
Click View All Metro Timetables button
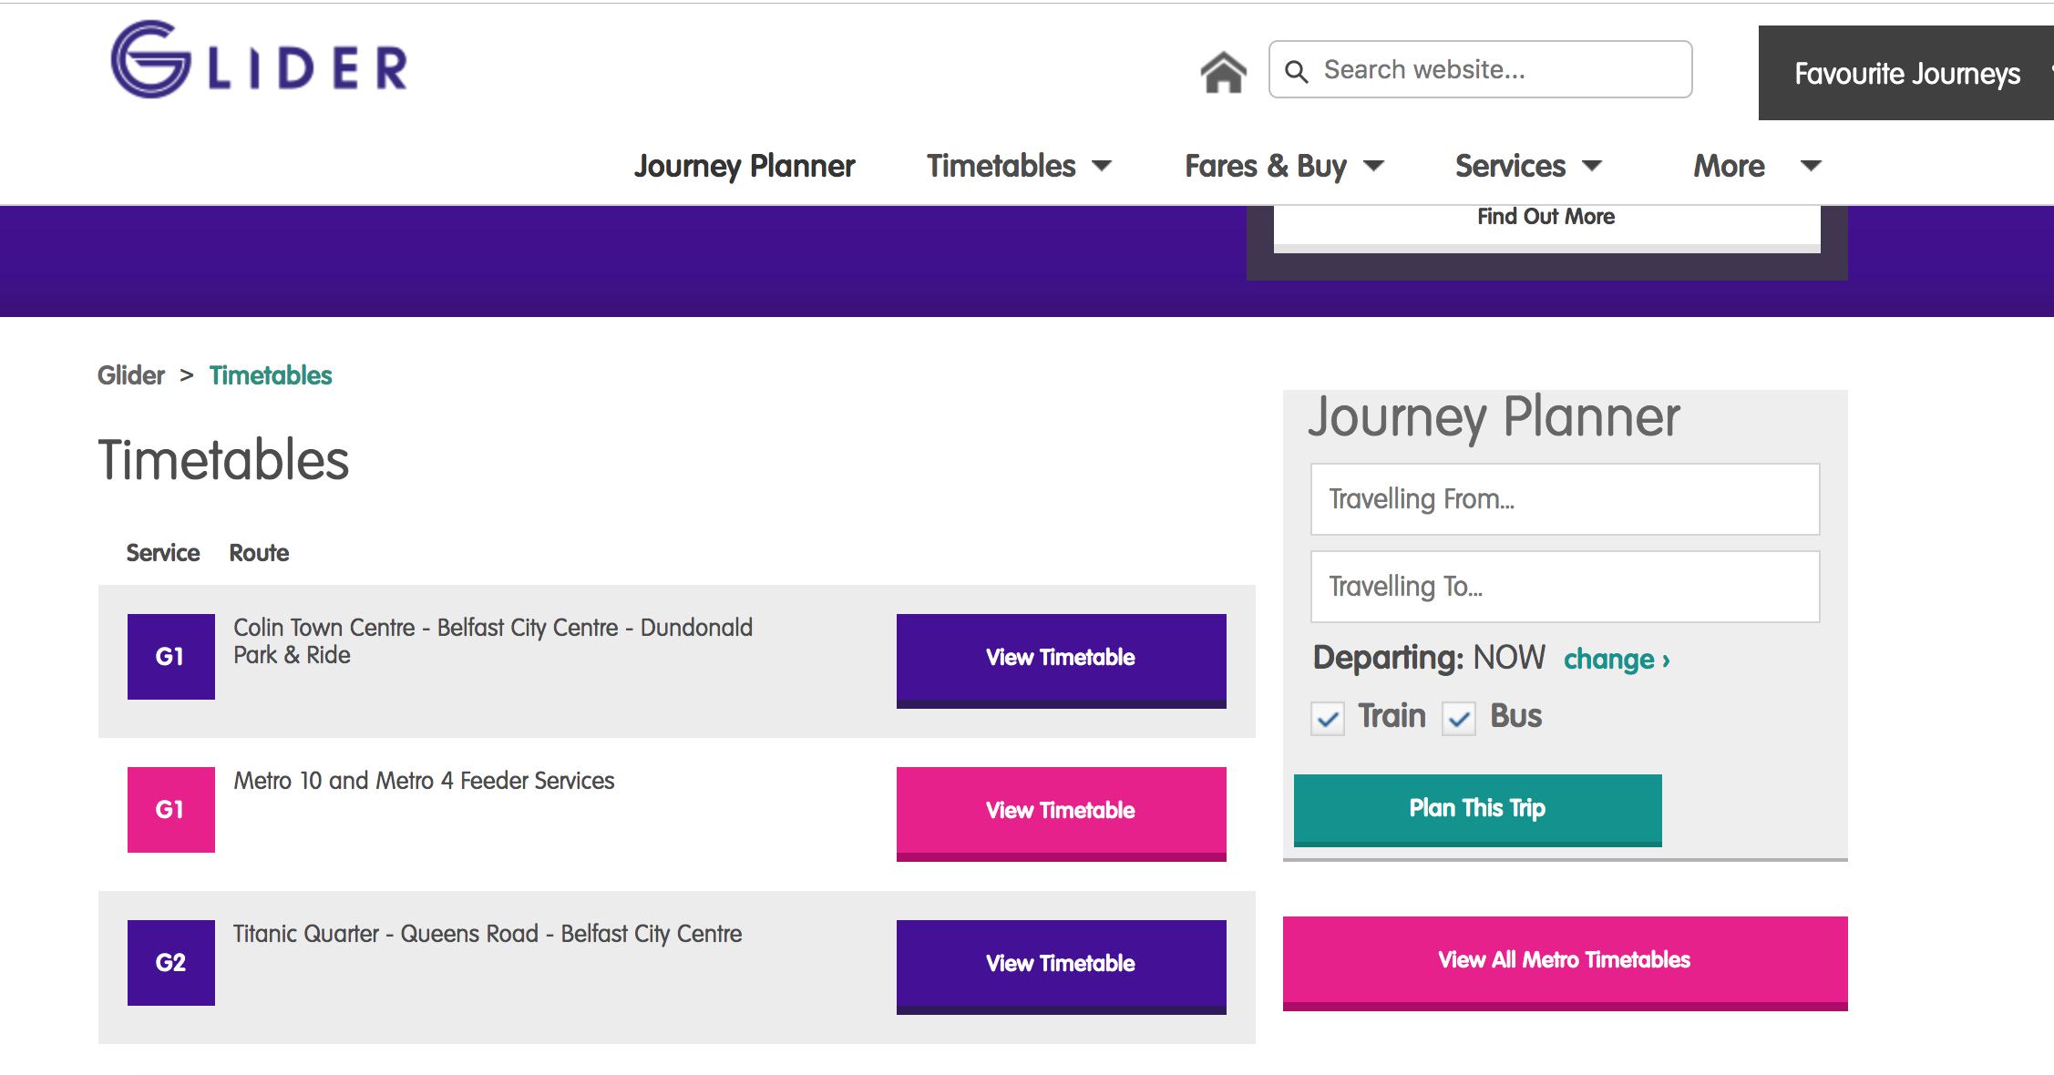click(1565, 960)
